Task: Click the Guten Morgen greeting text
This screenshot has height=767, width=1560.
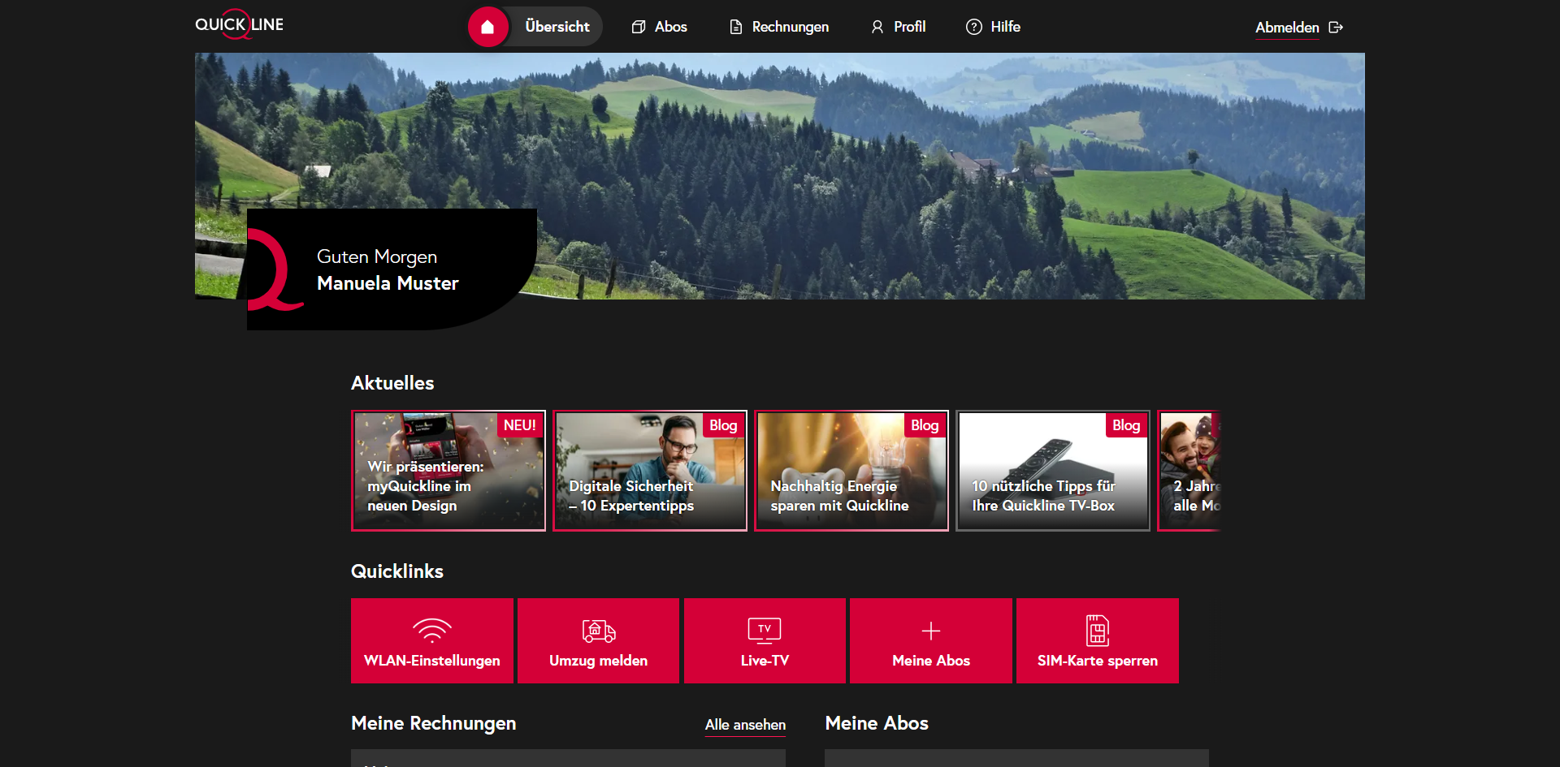Action: click(377, 256)
